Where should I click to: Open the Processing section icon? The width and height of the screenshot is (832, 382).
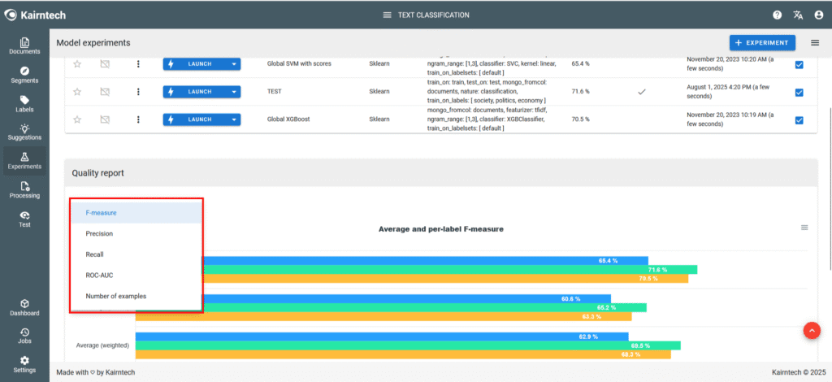[x=24, y=190]
